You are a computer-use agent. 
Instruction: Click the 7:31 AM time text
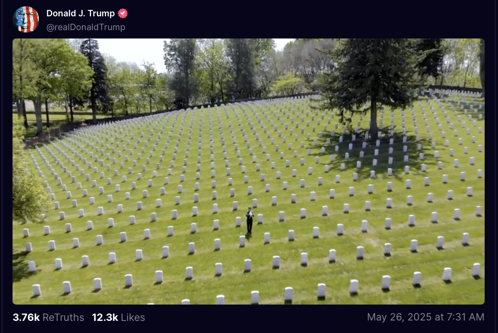[x=465, y=317]
